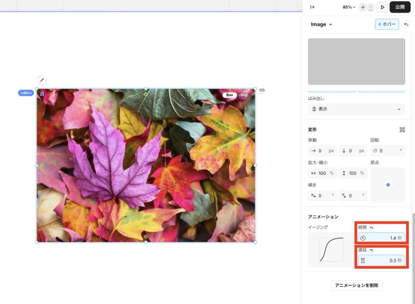415x304 pixels.
Task: Open the はみ出し 表示 overflow dropdown
Action: 356,109
